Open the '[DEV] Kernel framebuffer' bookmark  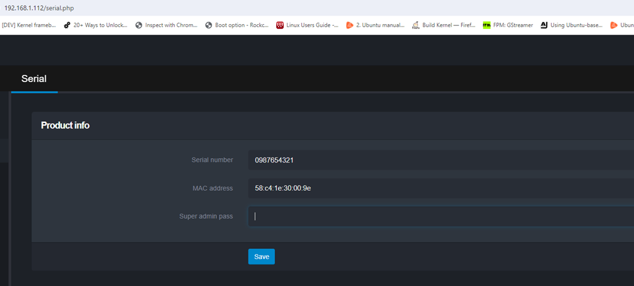point(29,25)
